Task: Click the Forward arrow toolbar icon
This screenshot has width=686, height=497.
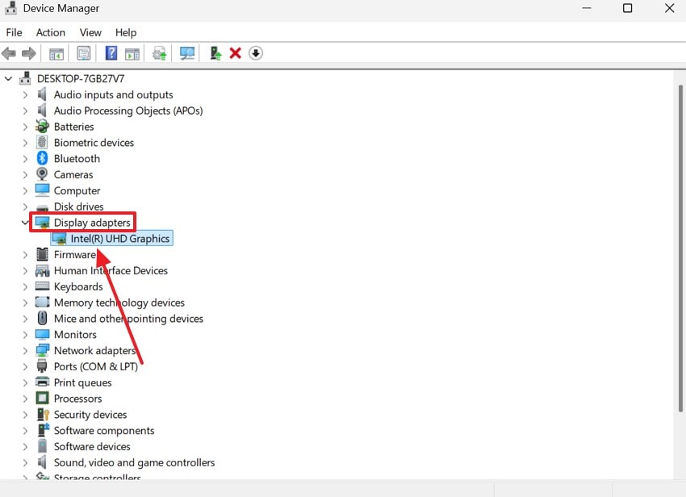Action: pyautogui.click(x=29, y=53)
